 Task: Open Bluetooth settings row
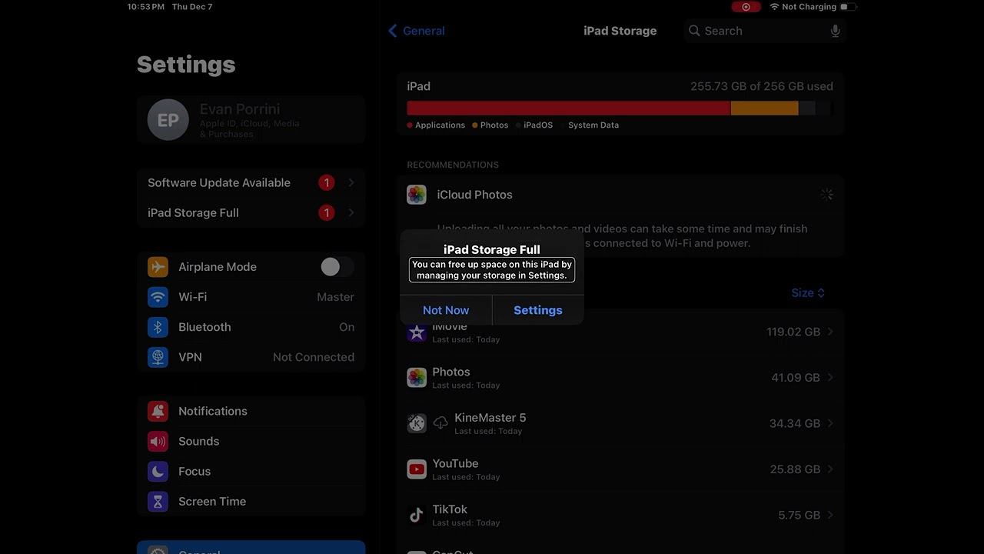pos(251,327)
